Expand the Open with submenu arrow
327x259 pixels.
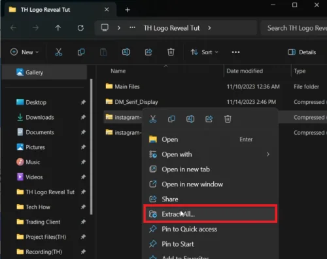[268, 154]
